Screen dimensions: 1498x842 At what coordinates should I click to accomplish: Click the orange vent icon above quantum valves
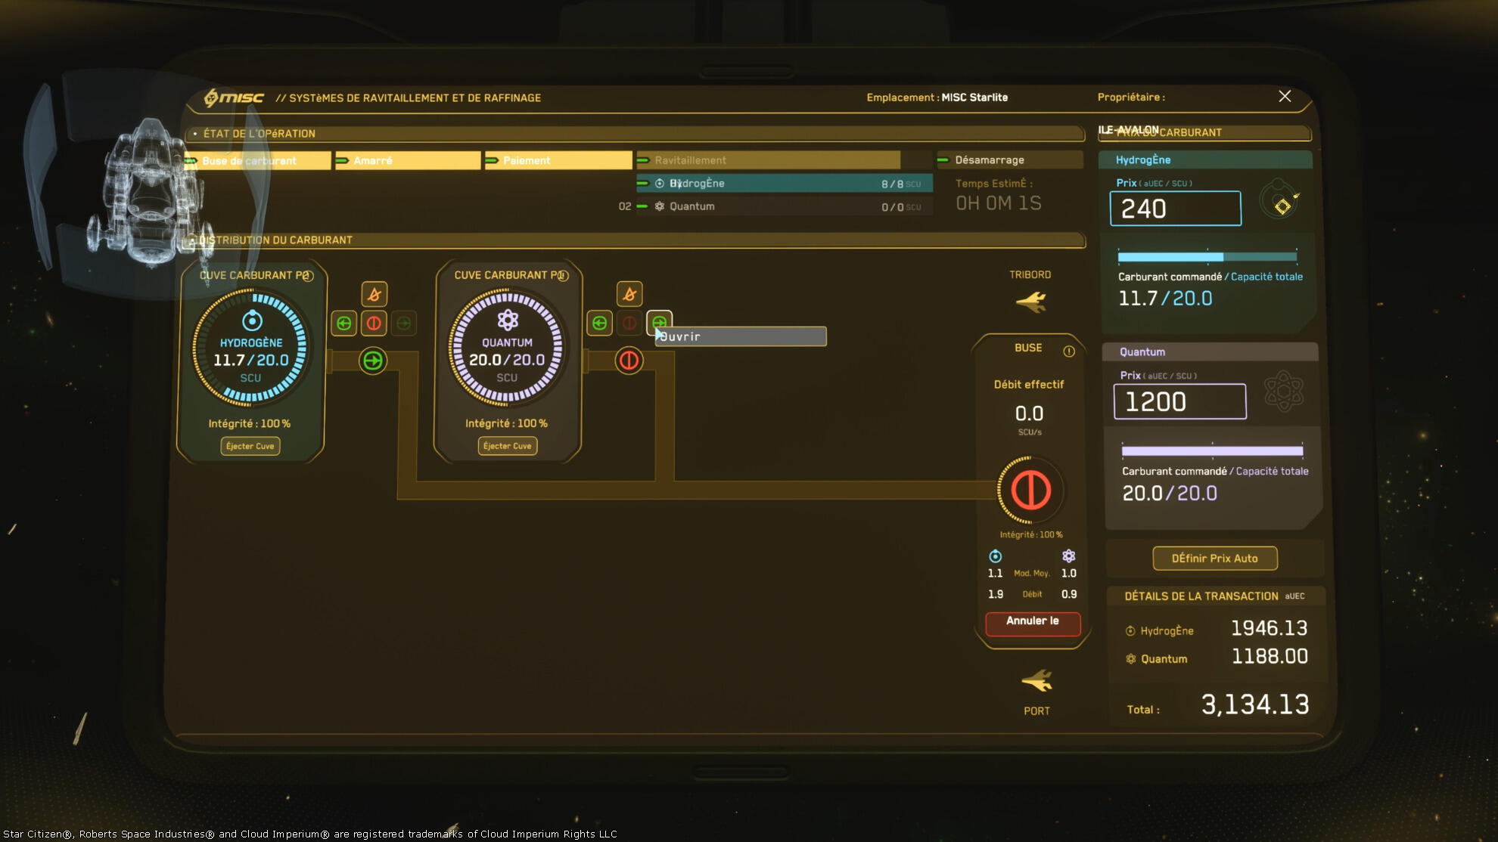(629, 294)
